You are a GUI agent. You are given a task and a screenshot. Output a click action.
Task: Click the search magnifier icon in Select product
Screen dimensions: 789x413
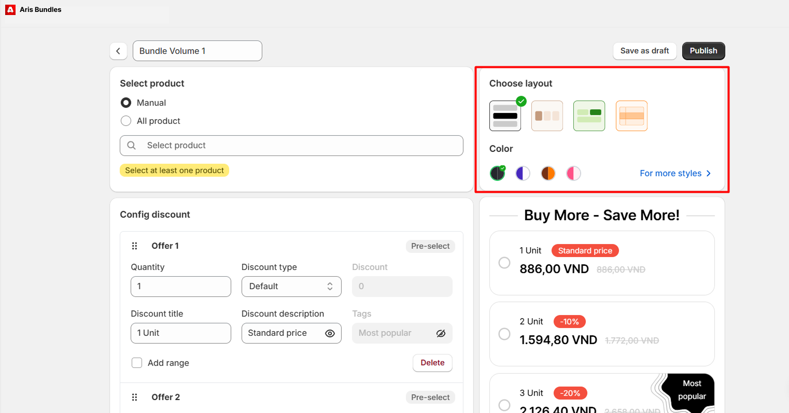(132, 146)
